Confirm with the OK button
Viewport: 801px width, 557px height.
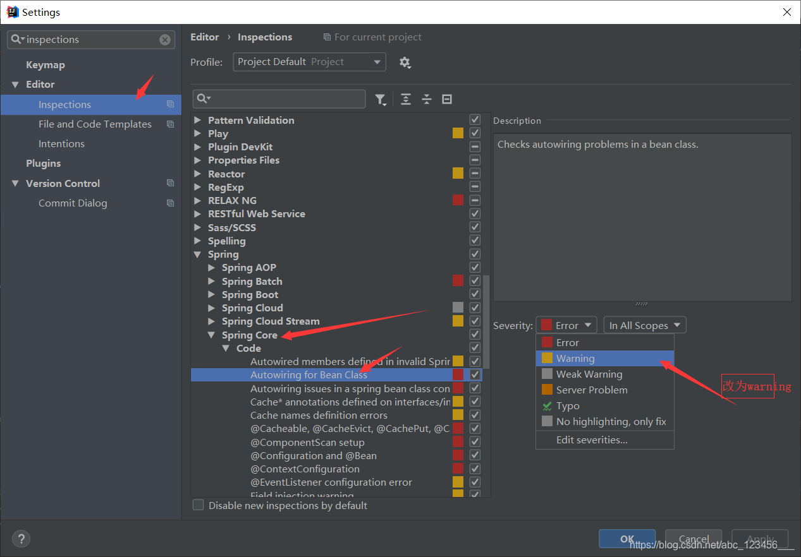click(x=627, y=539)
